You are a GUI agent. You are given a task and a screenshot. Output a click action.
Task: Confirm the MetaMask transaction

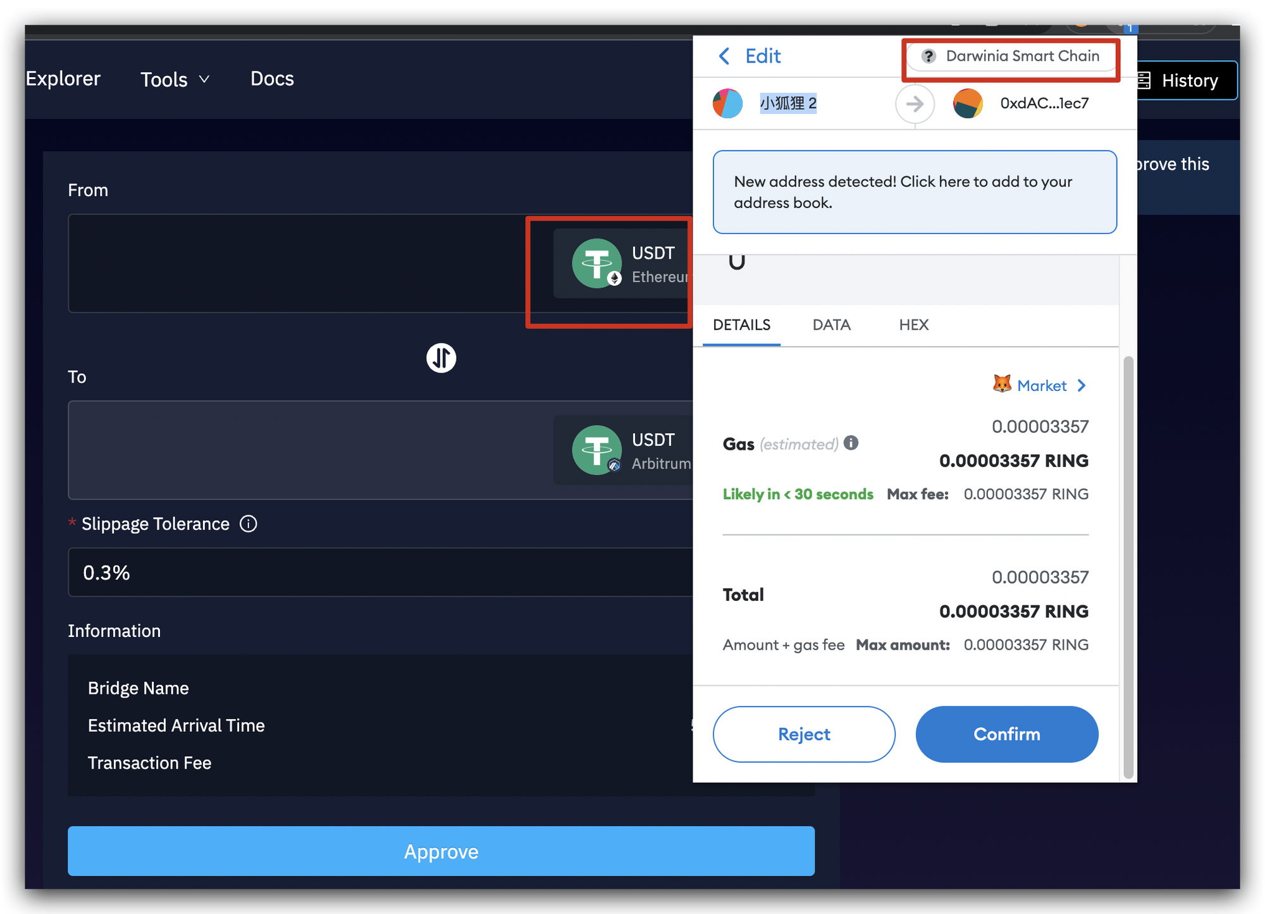pos(1007,734)
